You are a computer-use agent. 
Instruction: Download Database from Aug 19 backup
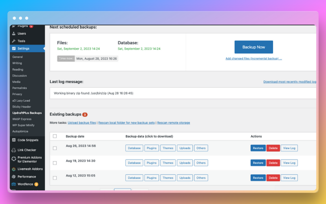[134, 163]
